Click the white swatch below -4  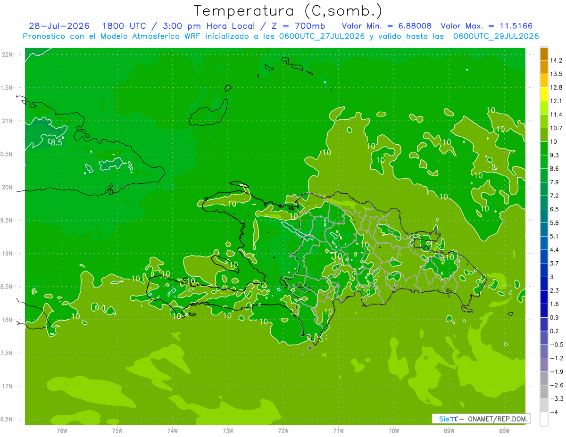pyautogui.click(x=544, y=419)
